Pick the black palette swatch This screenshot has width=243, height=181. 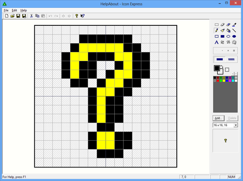click(214, 78)
